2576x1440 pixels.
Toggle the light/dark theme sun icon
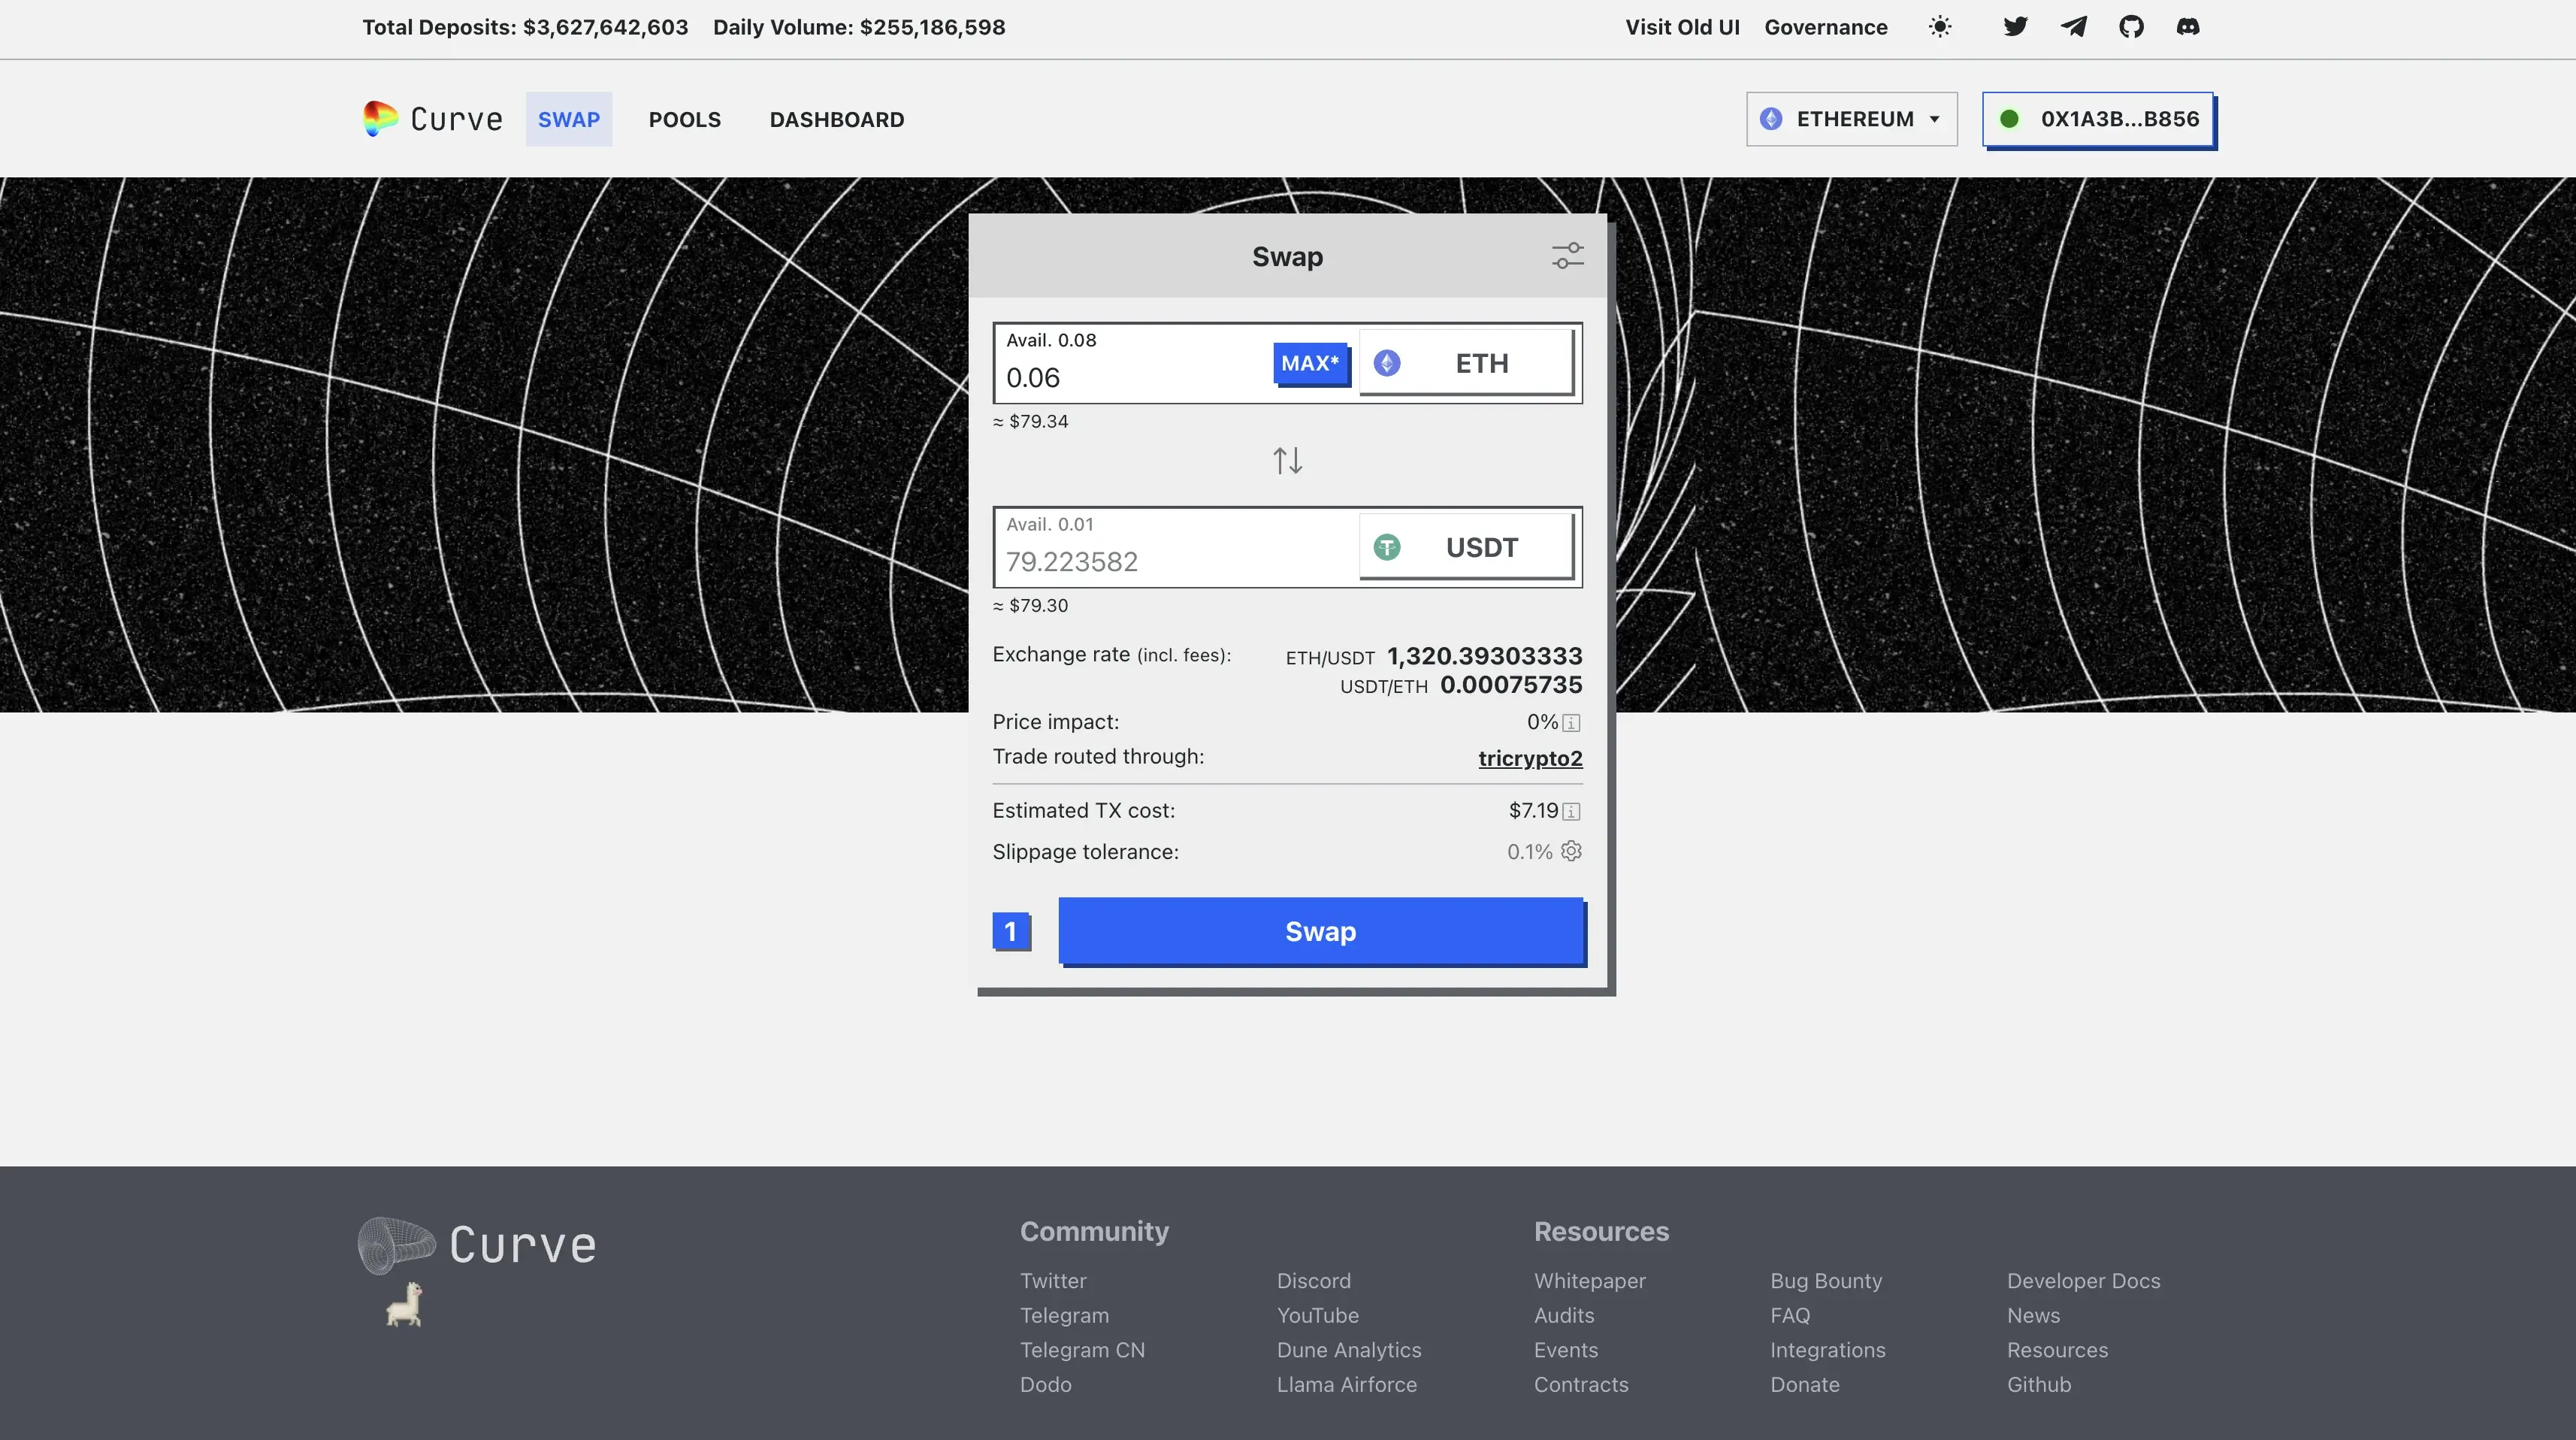1939,27
